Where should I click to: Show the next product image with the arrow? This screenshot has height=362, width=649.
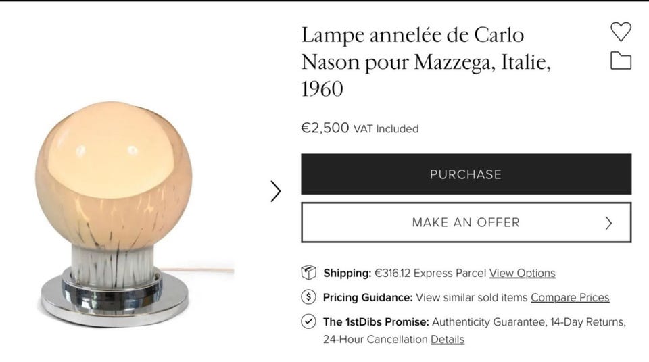tap(275, 191)
